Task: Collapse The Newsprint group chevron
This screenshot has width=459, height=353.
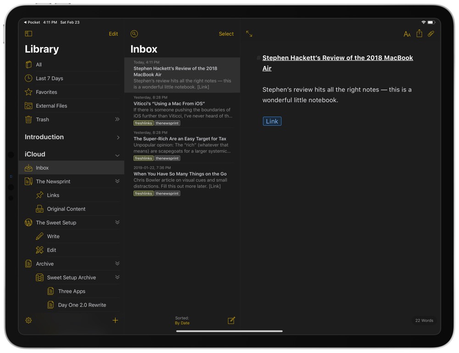Action: click(x=117, y=181)
